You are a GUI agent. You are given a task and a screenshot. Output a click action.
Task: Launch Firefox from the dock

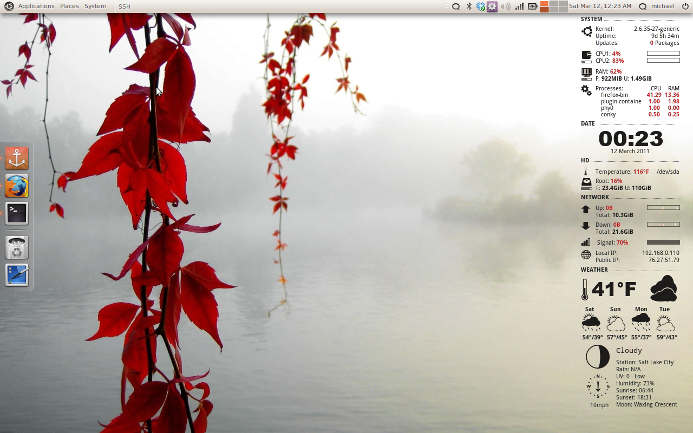[17, 186]
